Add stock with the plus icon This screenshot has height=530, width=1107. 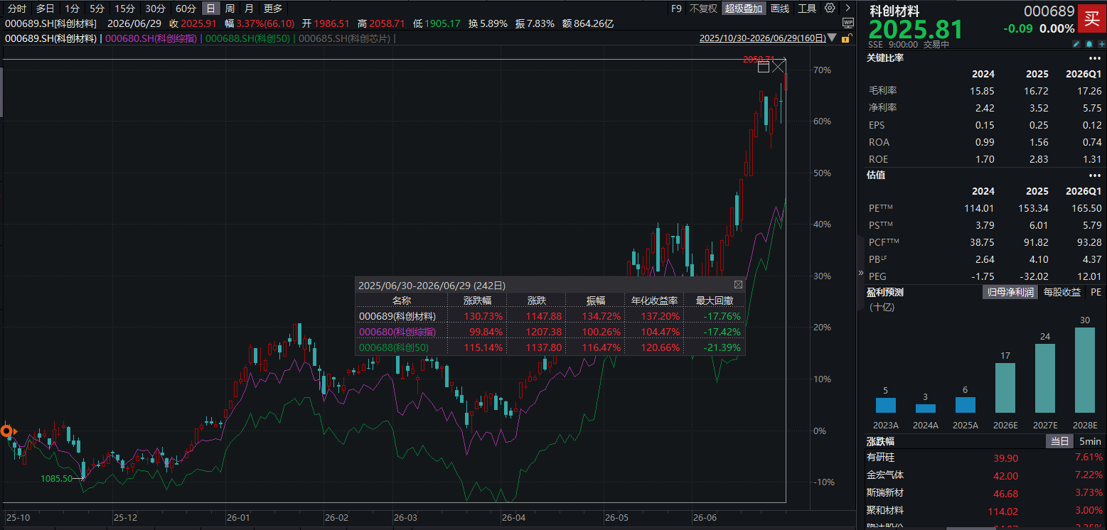pos(1102,44)
